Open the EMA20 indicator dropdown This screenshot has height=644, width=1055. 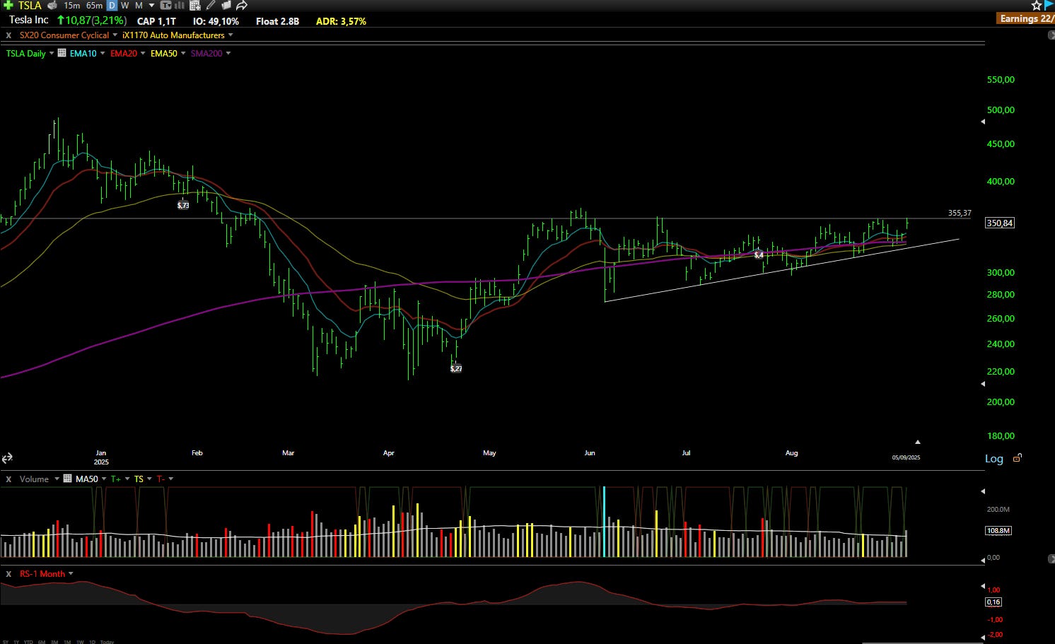[143, 54]
